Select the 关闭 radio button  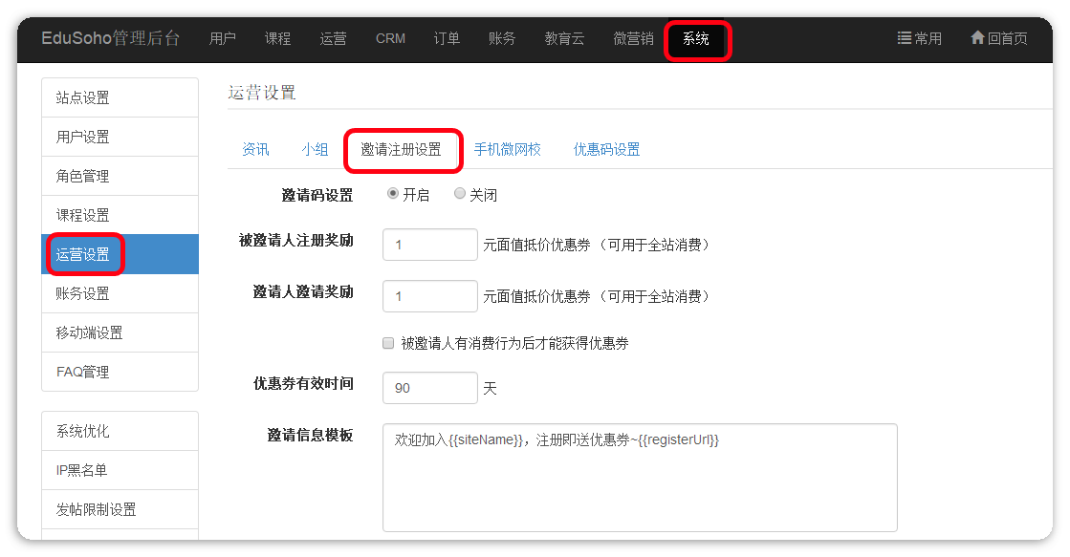coord(460,194)
